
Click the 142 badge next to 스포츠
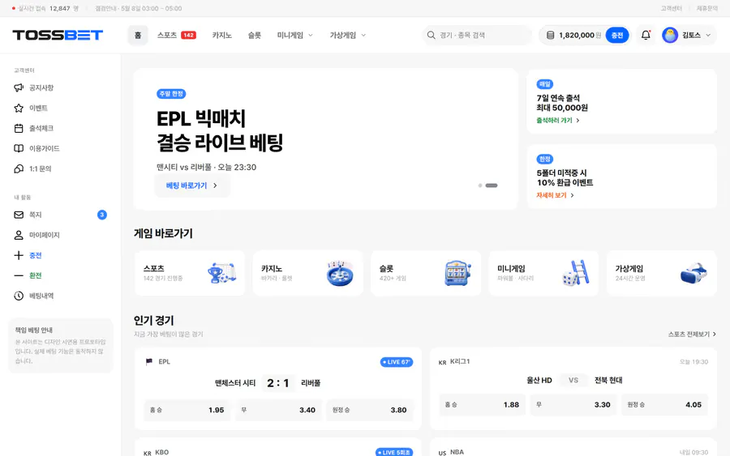(x=188, y=36)
